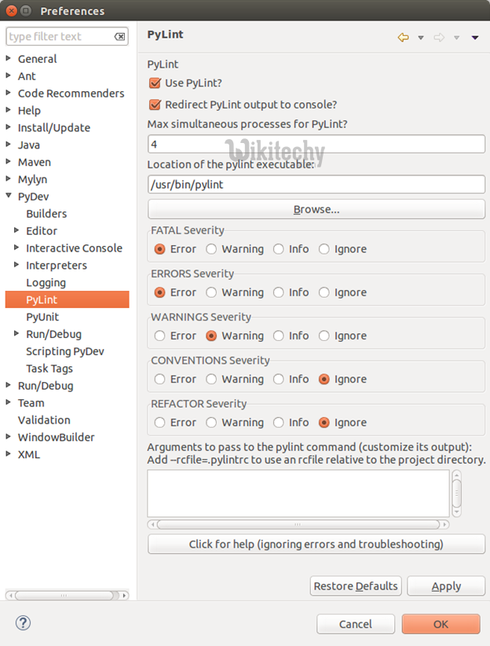Open the back history dropdown arrow
Screen dimensions: 490x646
pos(421,37)
